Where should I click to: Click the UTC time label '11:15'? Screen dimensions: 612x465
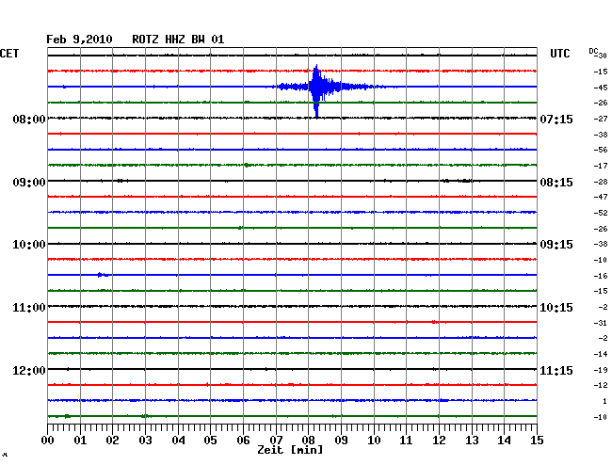(556, 370)
